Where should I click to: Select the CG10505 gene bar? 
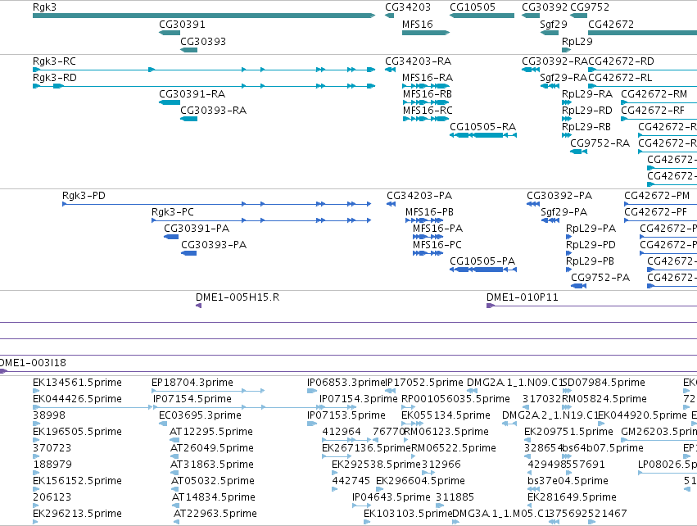coord(482,16)
